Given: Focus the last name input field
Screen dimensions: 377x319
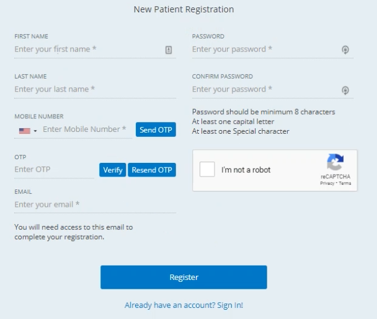Looking at the screenshot, I should coord(95,89).
